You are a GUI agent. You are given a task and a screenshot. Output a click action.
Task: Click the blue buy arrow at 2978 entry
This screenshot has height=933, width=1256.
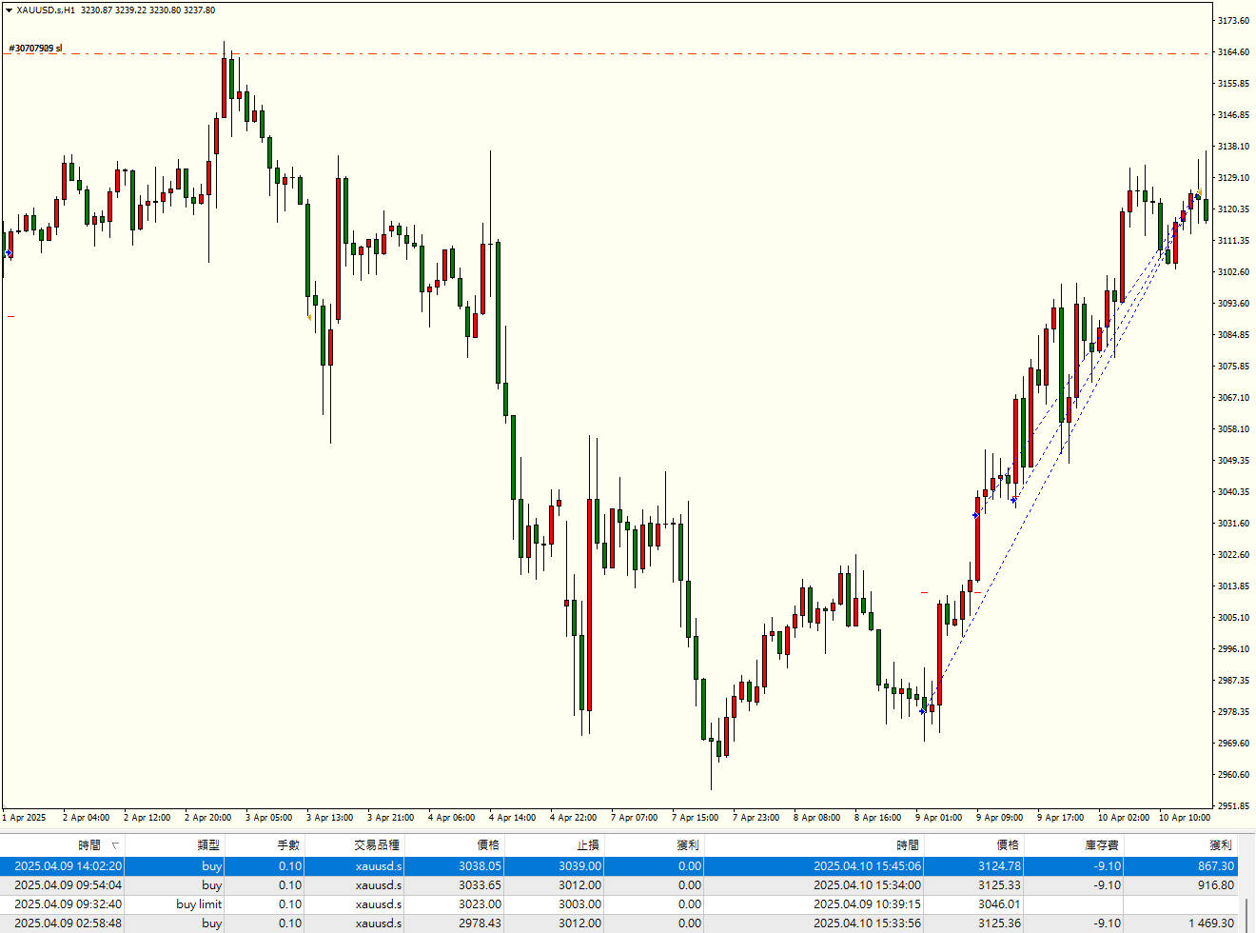tap(922, 710)
